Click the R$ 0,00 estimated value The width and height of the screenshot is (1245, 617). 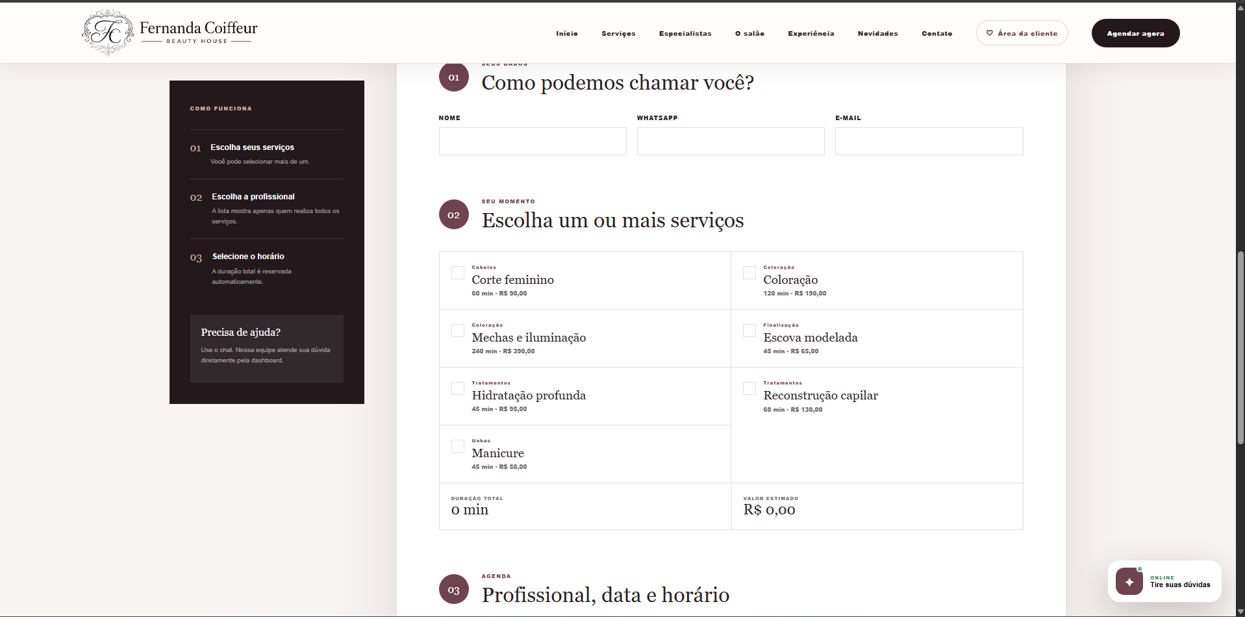pos(769,510)
